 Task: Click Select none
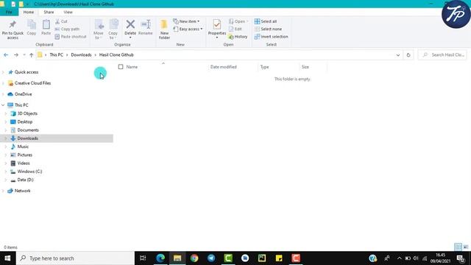(268, 29)
